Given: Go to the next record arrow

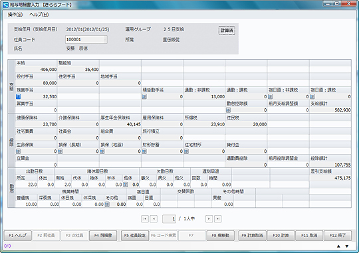Looking at the screenshot, I should coord(209,219).
